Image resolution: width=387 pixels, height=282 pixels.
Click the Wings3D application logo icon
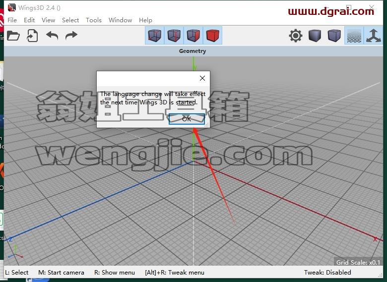coord(11,7)
